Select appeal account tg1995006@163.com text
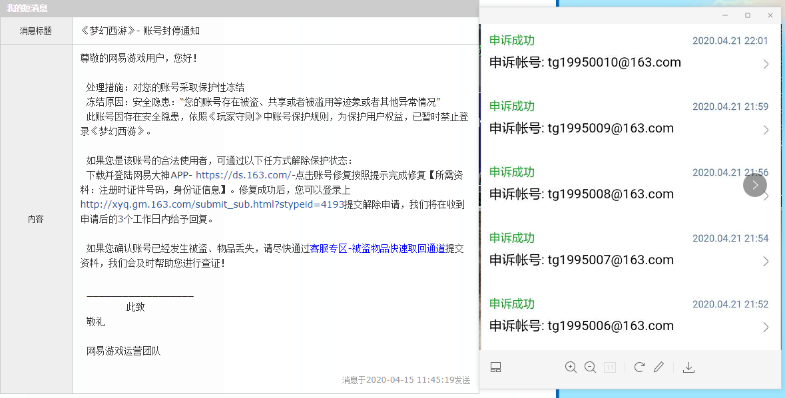This screenshot has width=785, height=398. pyautogui.click(x=611, y=326)
